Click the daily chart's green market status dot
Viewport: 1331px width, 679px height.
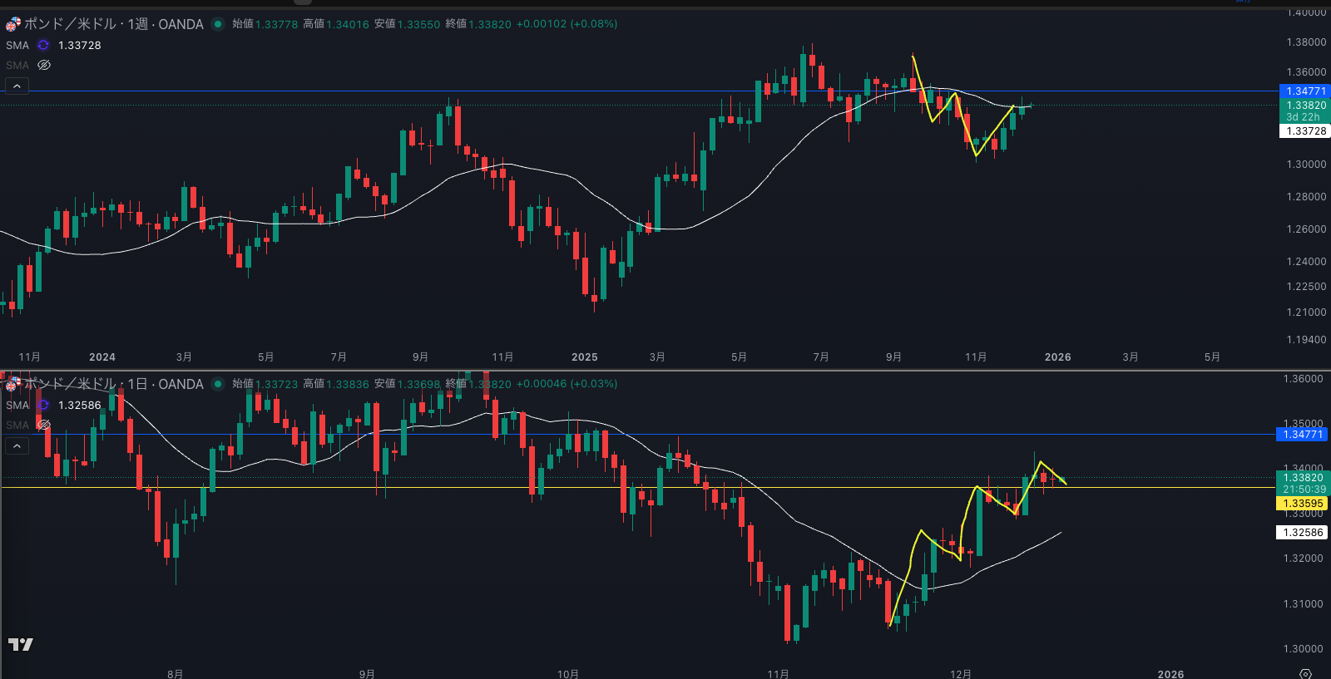coord(218,384)
